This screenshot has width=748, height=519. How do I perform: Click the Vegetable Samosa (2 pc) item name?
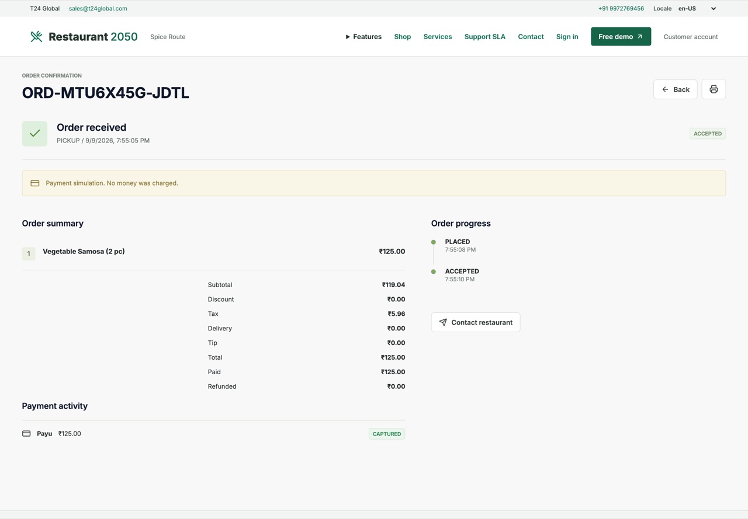84,252
